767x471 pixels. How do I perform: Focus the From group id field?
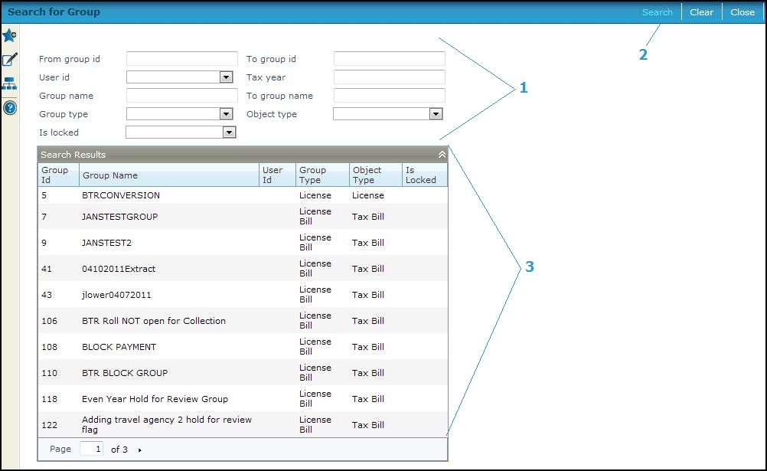coord(181,59)
